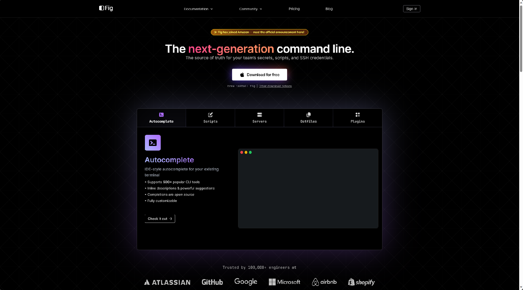Expand the Documentation dropdown menu
The width and height of the screenshot is (523, 290).
[198, 9]
